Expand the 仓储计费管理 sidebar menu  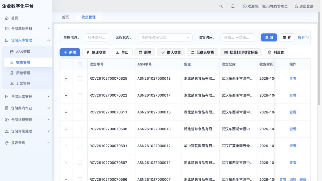[26, 120]
